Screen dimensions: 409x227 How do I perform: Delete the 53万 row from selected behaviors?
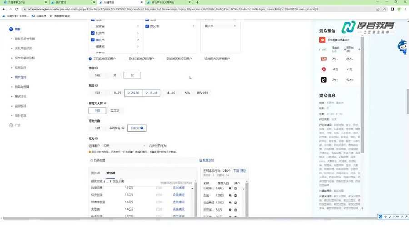click(235, 210)
